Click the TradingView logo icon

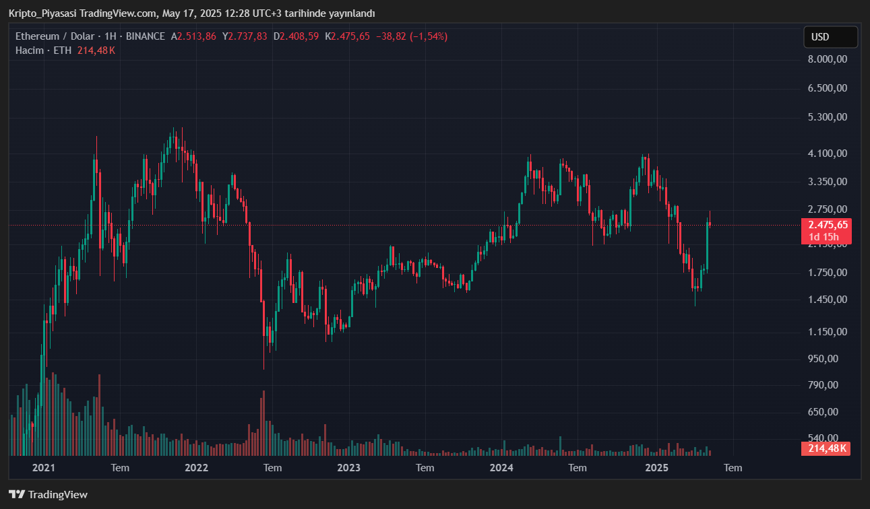17,494
